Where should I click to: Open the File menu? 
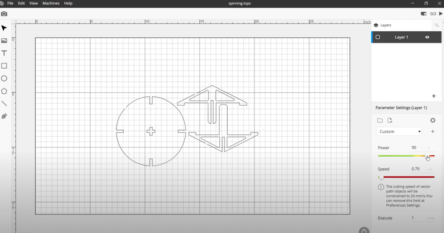coord(10,3)
